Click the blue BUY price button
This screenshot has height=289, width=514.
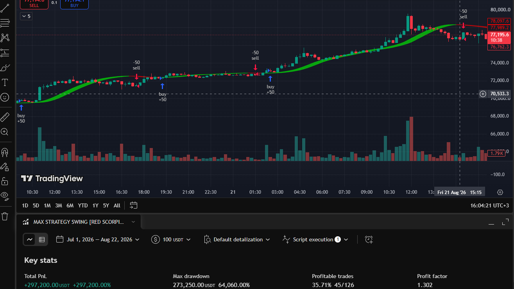tap(74, 4)
